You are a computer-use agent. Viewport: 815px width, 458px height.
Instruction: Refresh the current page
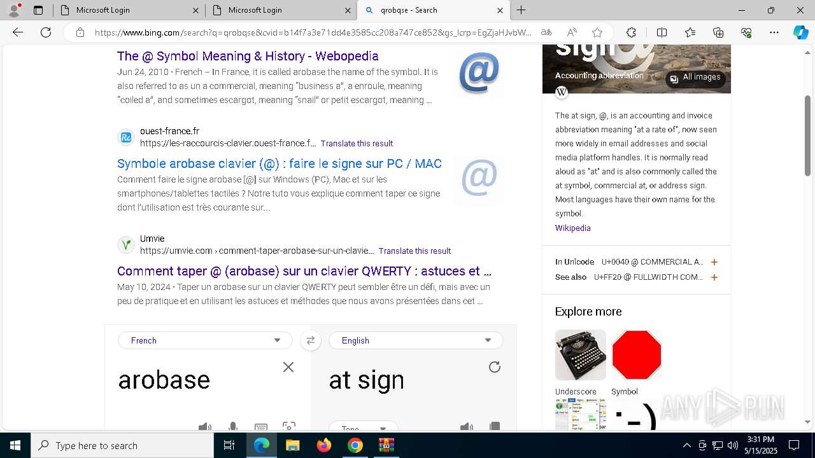point(46,32)
